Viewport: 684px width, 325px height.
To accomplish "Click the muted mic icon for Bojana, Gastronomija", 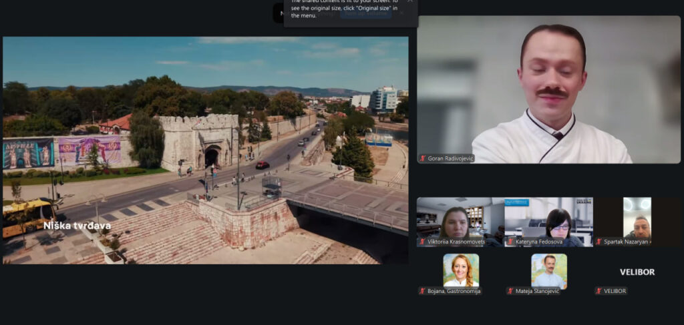I will pyautogui.click(x=423, y=291).
